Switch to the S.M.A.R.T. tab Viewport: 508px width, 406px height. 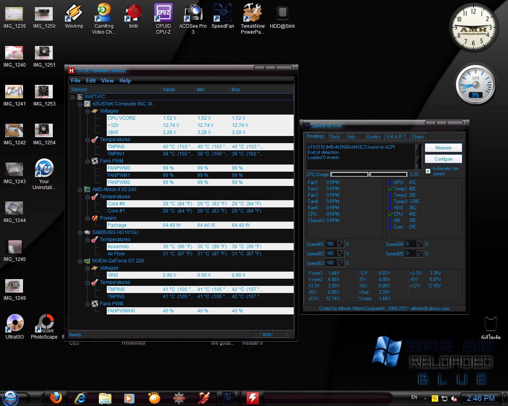[x=396, y=137]
